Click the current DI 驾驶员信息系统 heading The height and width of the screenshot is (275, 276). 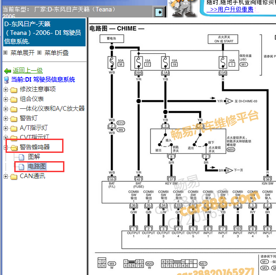[43, 79]
